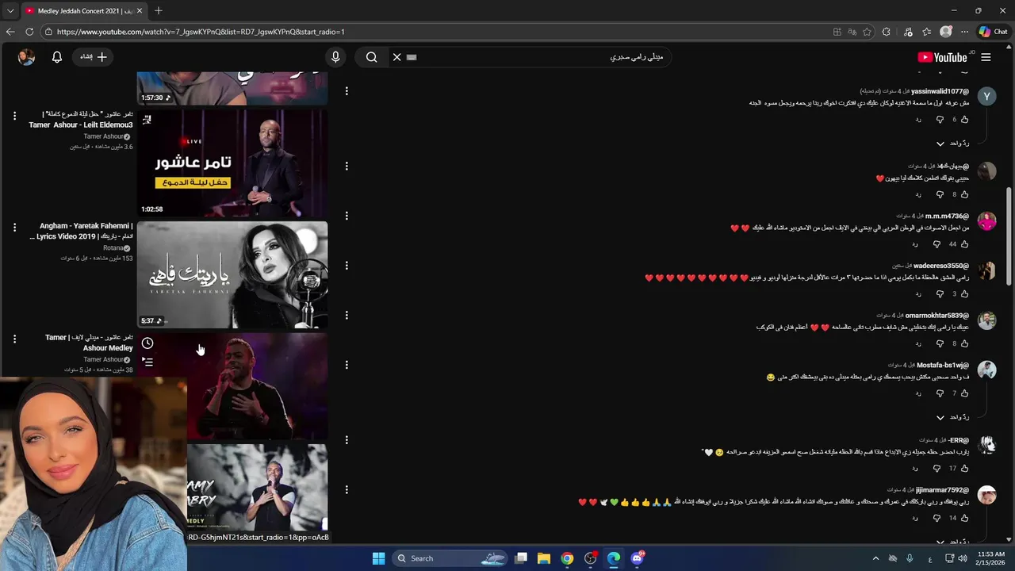Expand the one reply under yassinwalid1077's comment
The width and height of the screenshot is (1015, 571).
[x=953, y=144]
